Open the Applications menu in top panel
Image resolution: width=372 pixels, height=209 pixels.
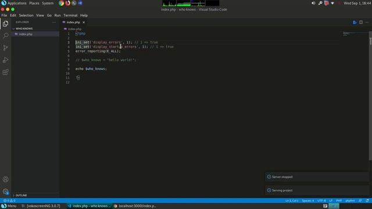[17, 3]
